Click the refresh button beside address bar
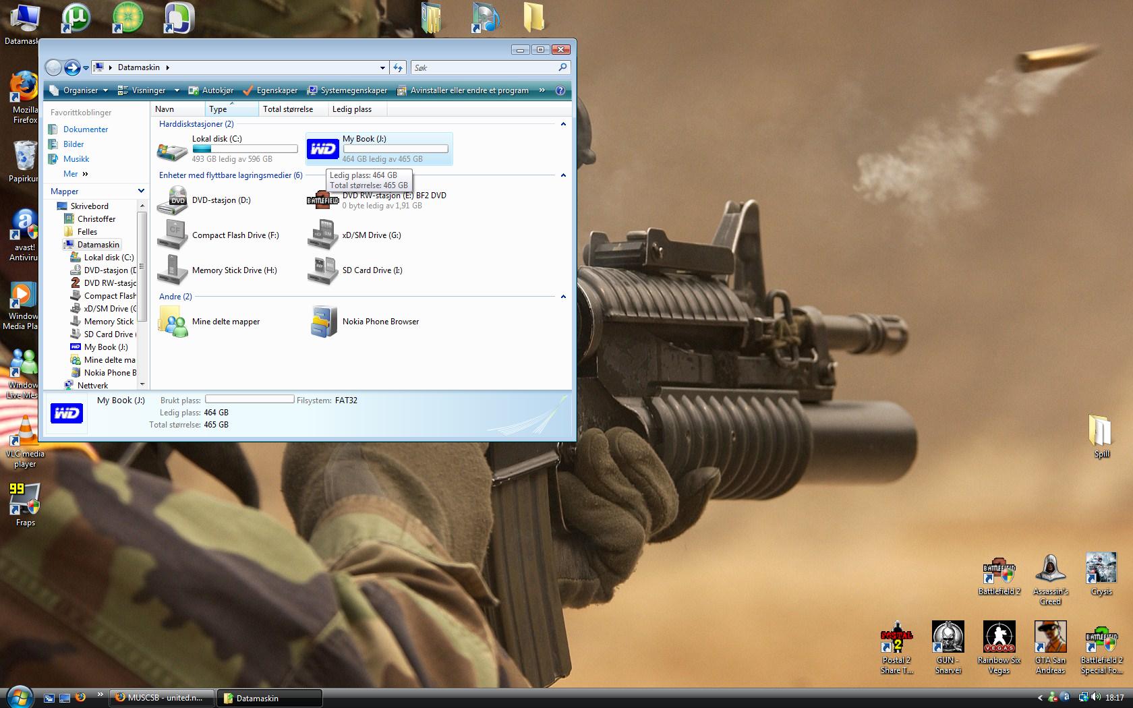 point(398,67)
